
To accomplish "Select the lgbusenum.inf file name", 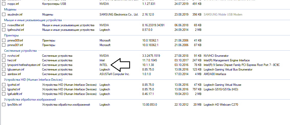I will [16, 70].
